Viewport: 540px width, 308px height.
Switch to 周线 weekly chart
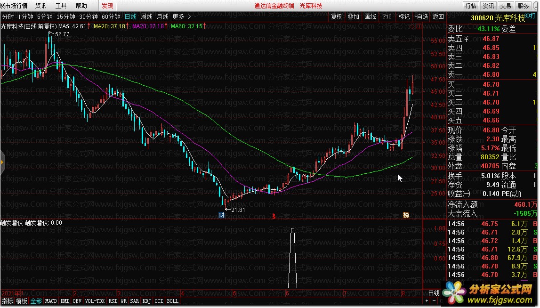(x=146, y=16)
